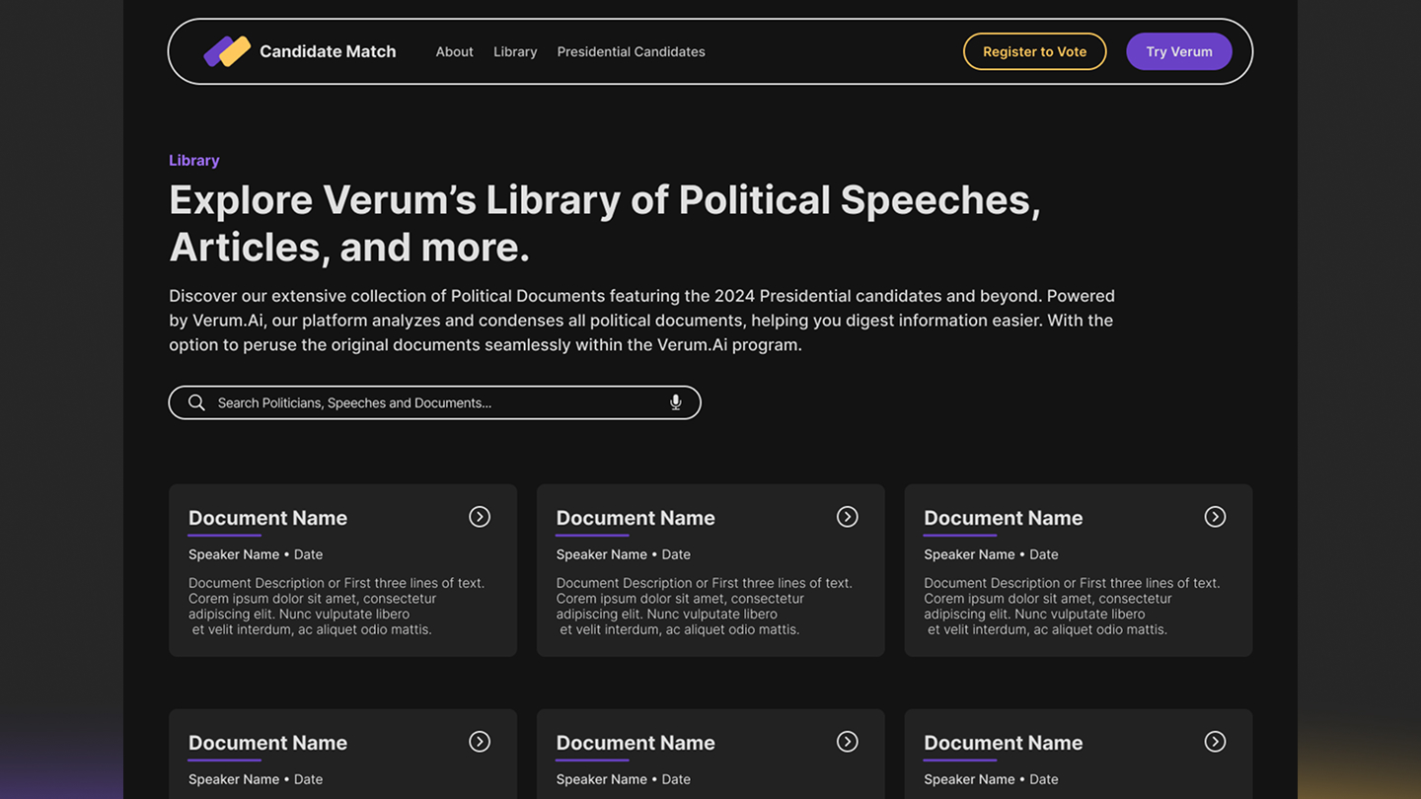Viewport: 1421px width, 799px height.
Task: Open the About page
Action: 455,51
